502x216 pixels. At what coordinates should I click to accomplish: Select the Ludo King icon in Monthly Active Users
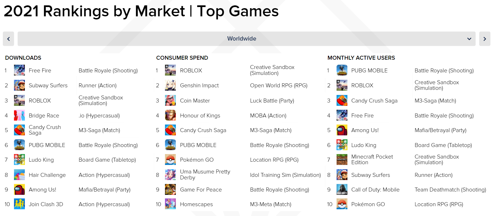point(342,145)
